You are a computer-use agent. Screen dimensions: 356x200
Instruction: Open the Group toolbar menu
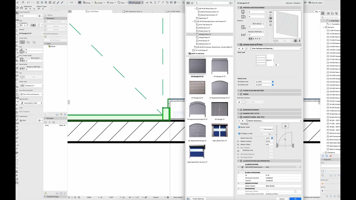click(88, 2)
